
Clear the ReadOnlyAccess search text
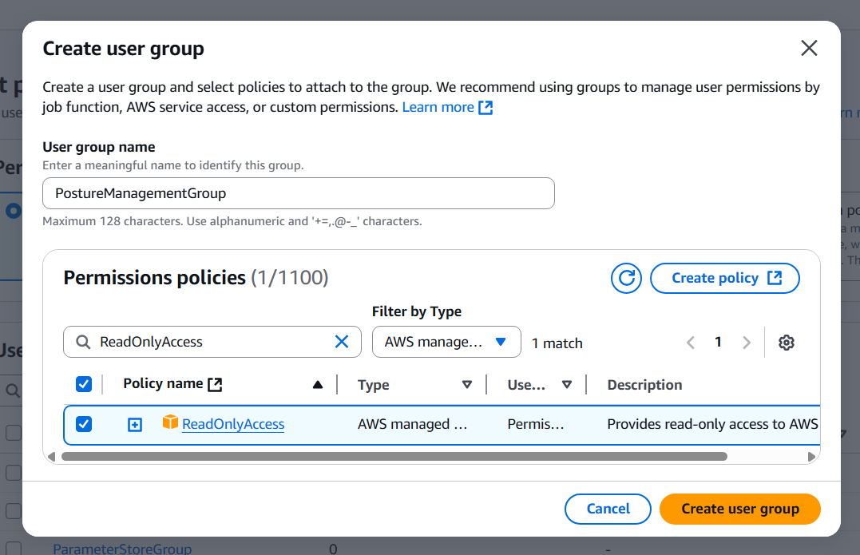point(342,342)
